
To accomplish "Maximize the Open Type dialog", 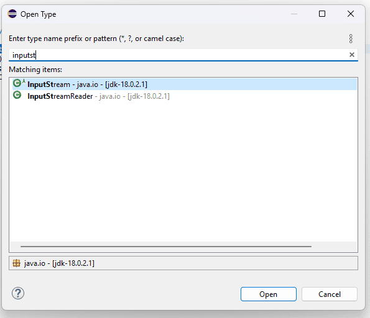I will click(322, 14).
